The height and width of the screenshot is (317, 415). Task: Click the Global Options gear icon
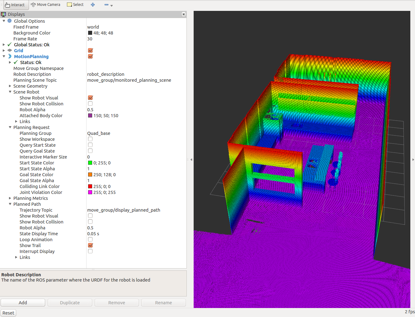click(x=9, y=21)
